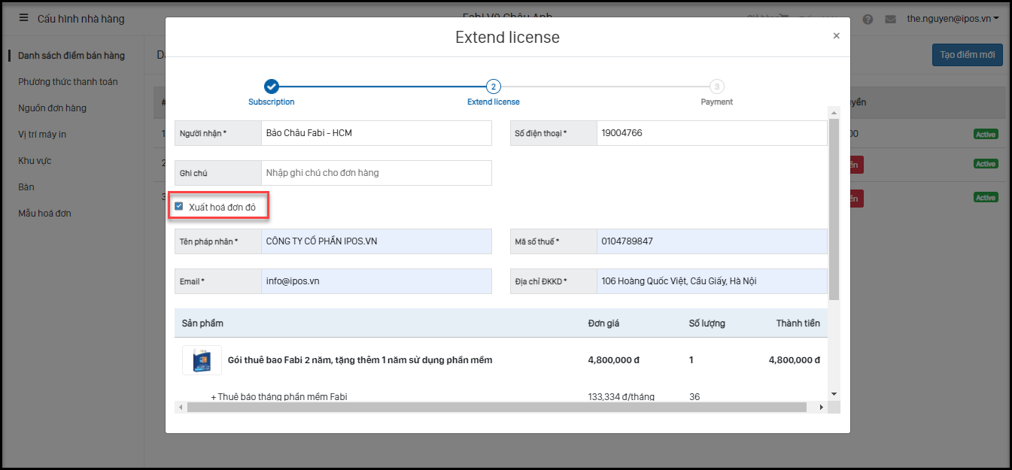Focus the Người nhận recipient field
This screenshot has height=470, width=1012.
coord(375,133)
